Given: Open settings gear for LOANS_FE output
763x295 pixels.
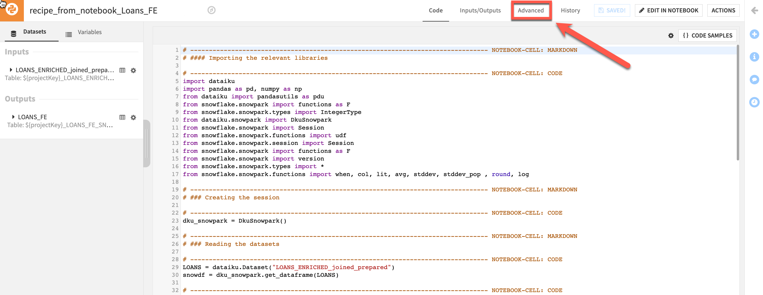Looking at the screenshot, I should (133, 118).
